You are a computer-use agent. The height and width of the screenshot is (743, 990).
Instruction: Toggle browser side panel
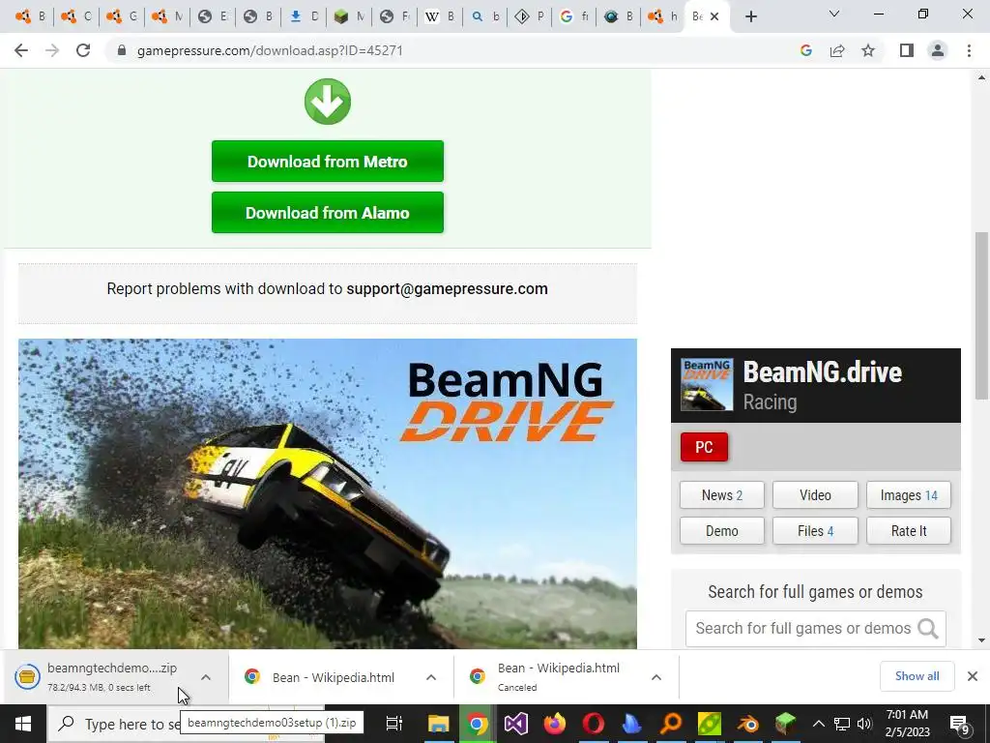click(907, 50)
